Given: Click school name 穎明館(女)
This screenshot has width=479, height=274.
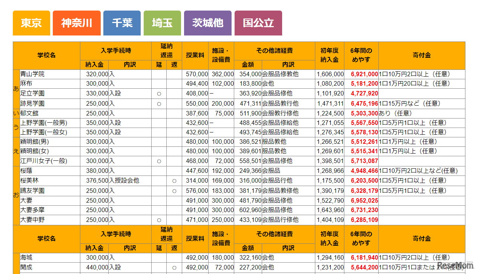Looking at the screenshot, I should 35,151.
